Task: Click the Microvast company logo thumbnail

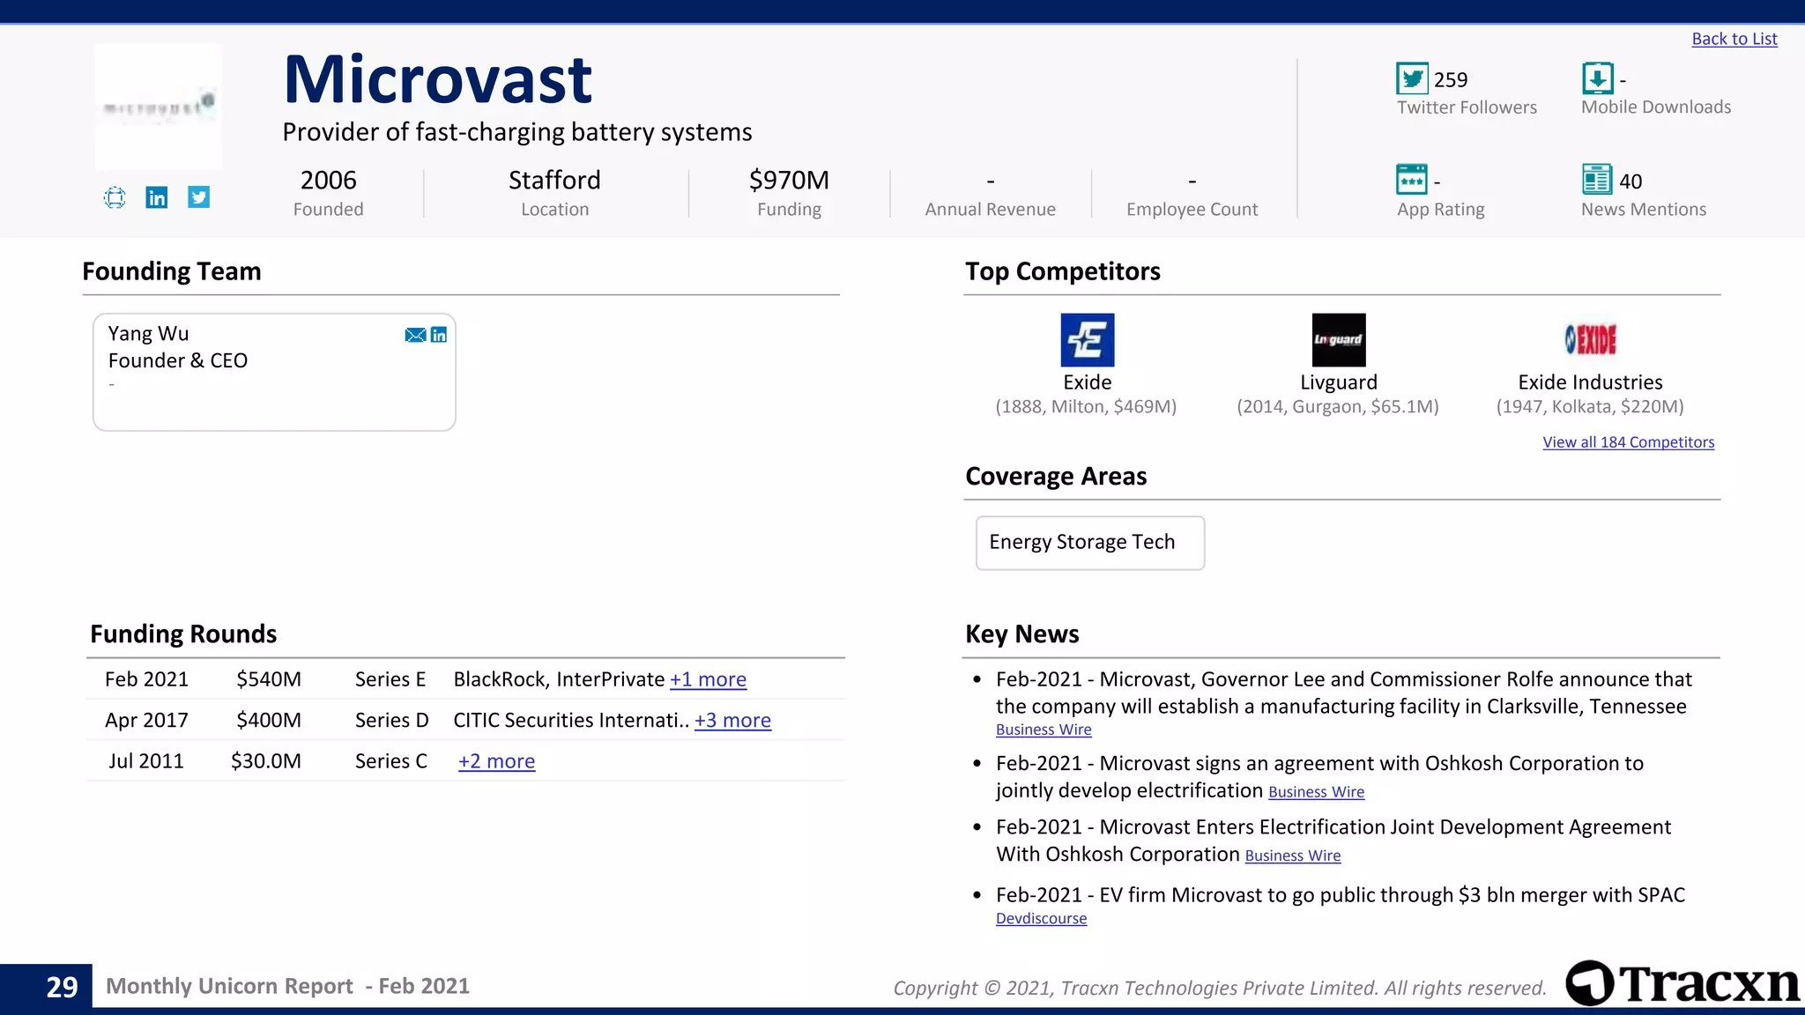Action: point(159,107)
